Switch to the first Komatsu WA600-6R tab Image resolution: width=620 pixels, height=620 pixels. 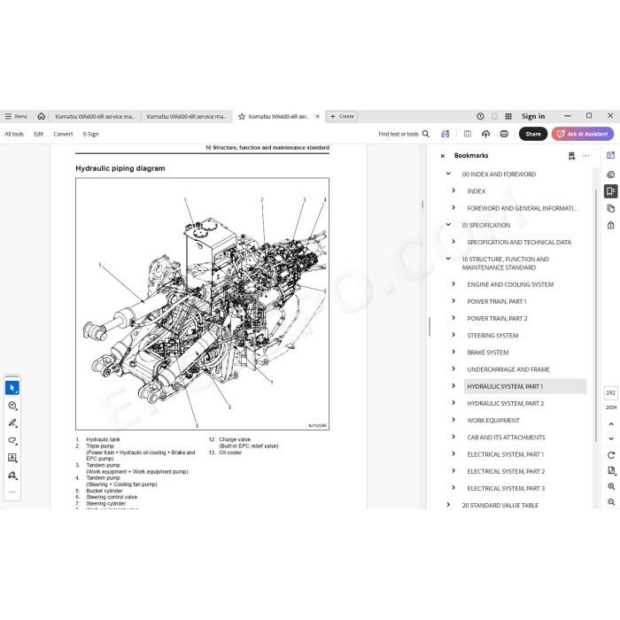[x=95, y=116]
